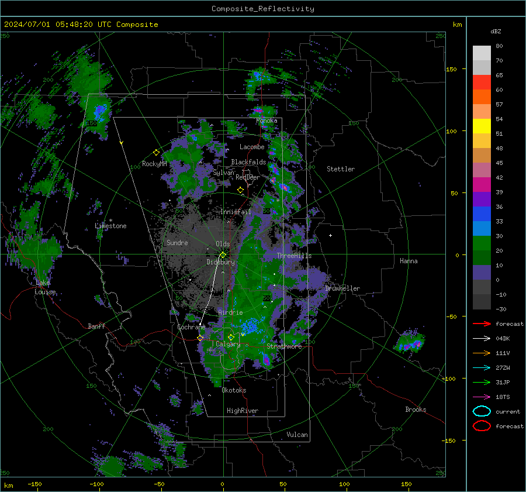Click the ThreeHills label

click(x=294, y=256)
